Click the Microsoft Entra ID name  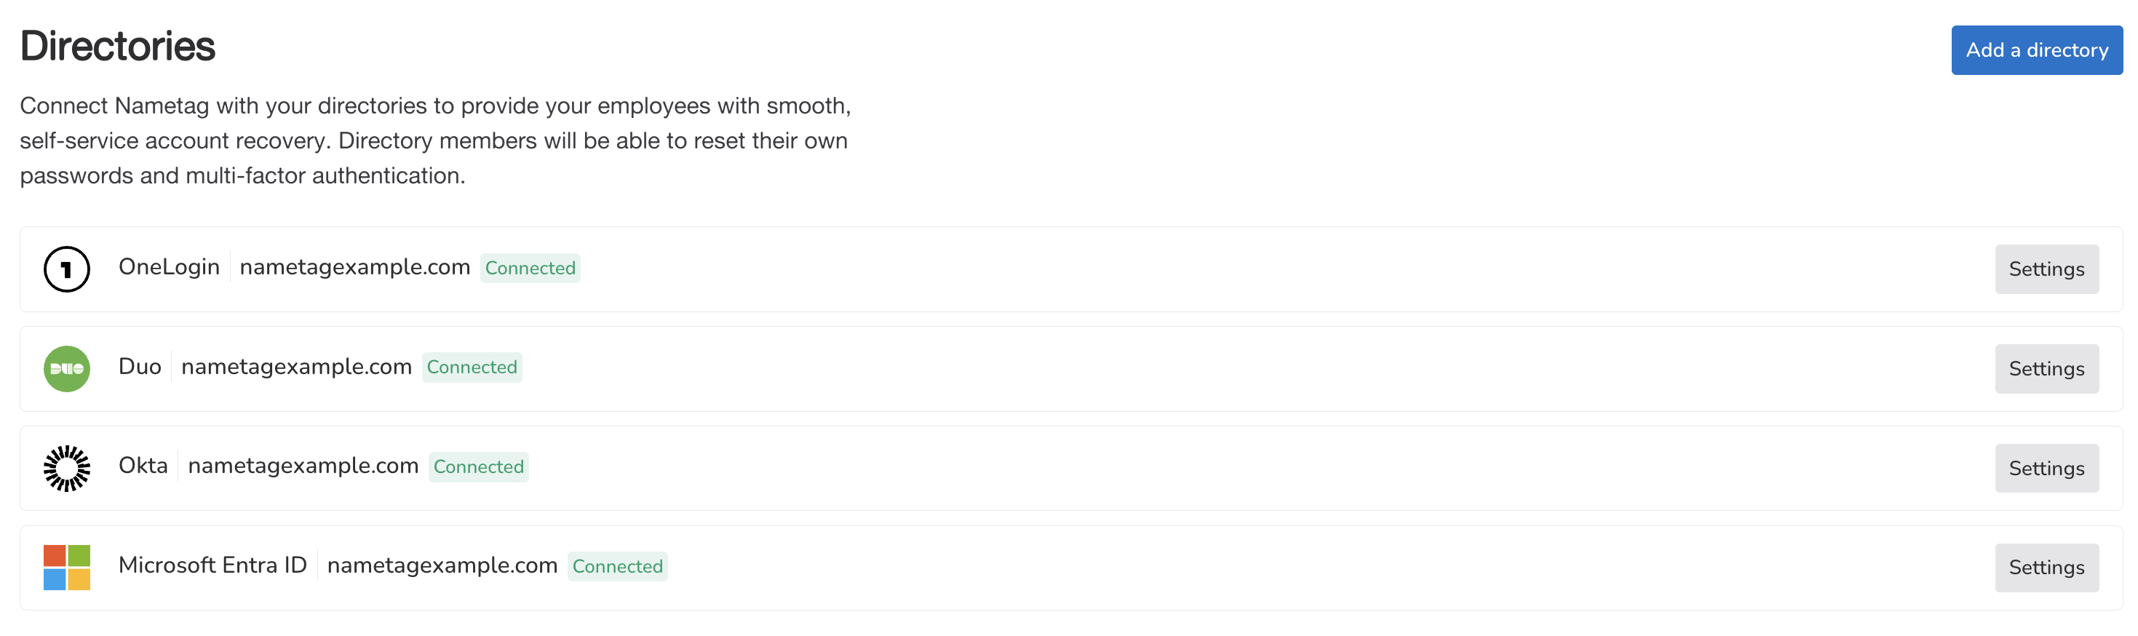tap(212, 565)
